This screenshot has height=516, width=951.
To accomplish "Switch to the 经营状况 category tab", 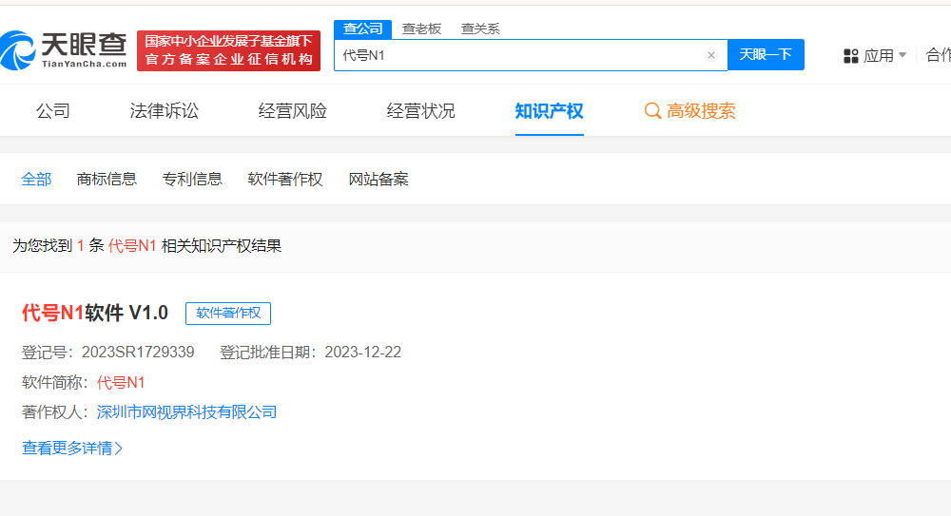I will [x=421, y=111].
